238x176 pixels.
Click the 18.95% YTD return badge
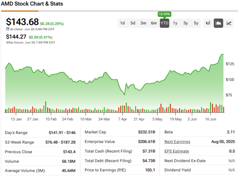164,14
